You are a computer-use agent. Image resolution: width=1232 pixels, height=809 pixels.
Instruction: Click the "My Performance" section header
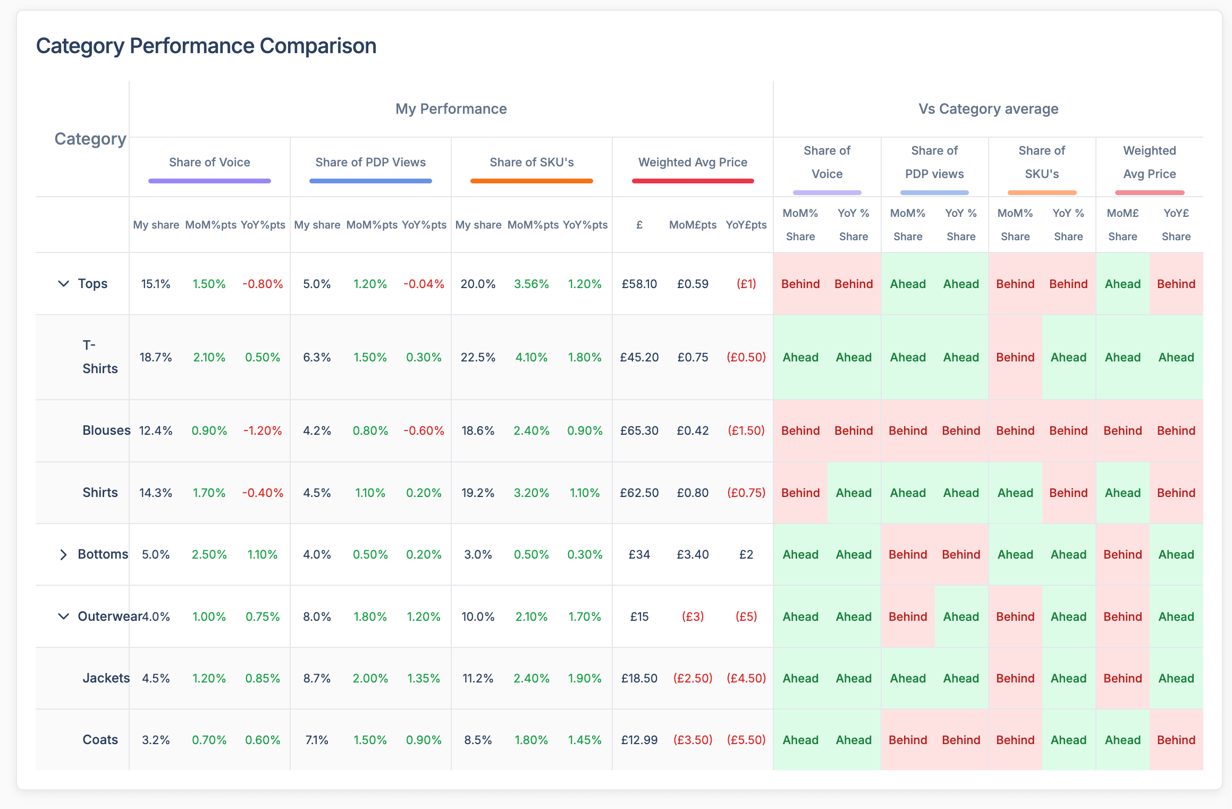click(x=451, y=108)
